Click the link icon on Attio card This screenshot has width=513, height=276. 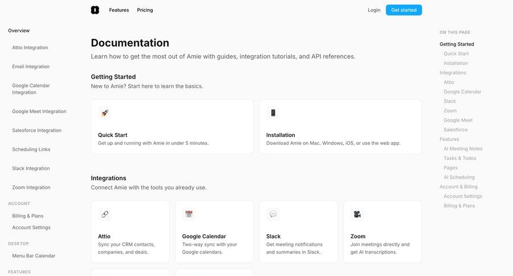tap(105, 214)
